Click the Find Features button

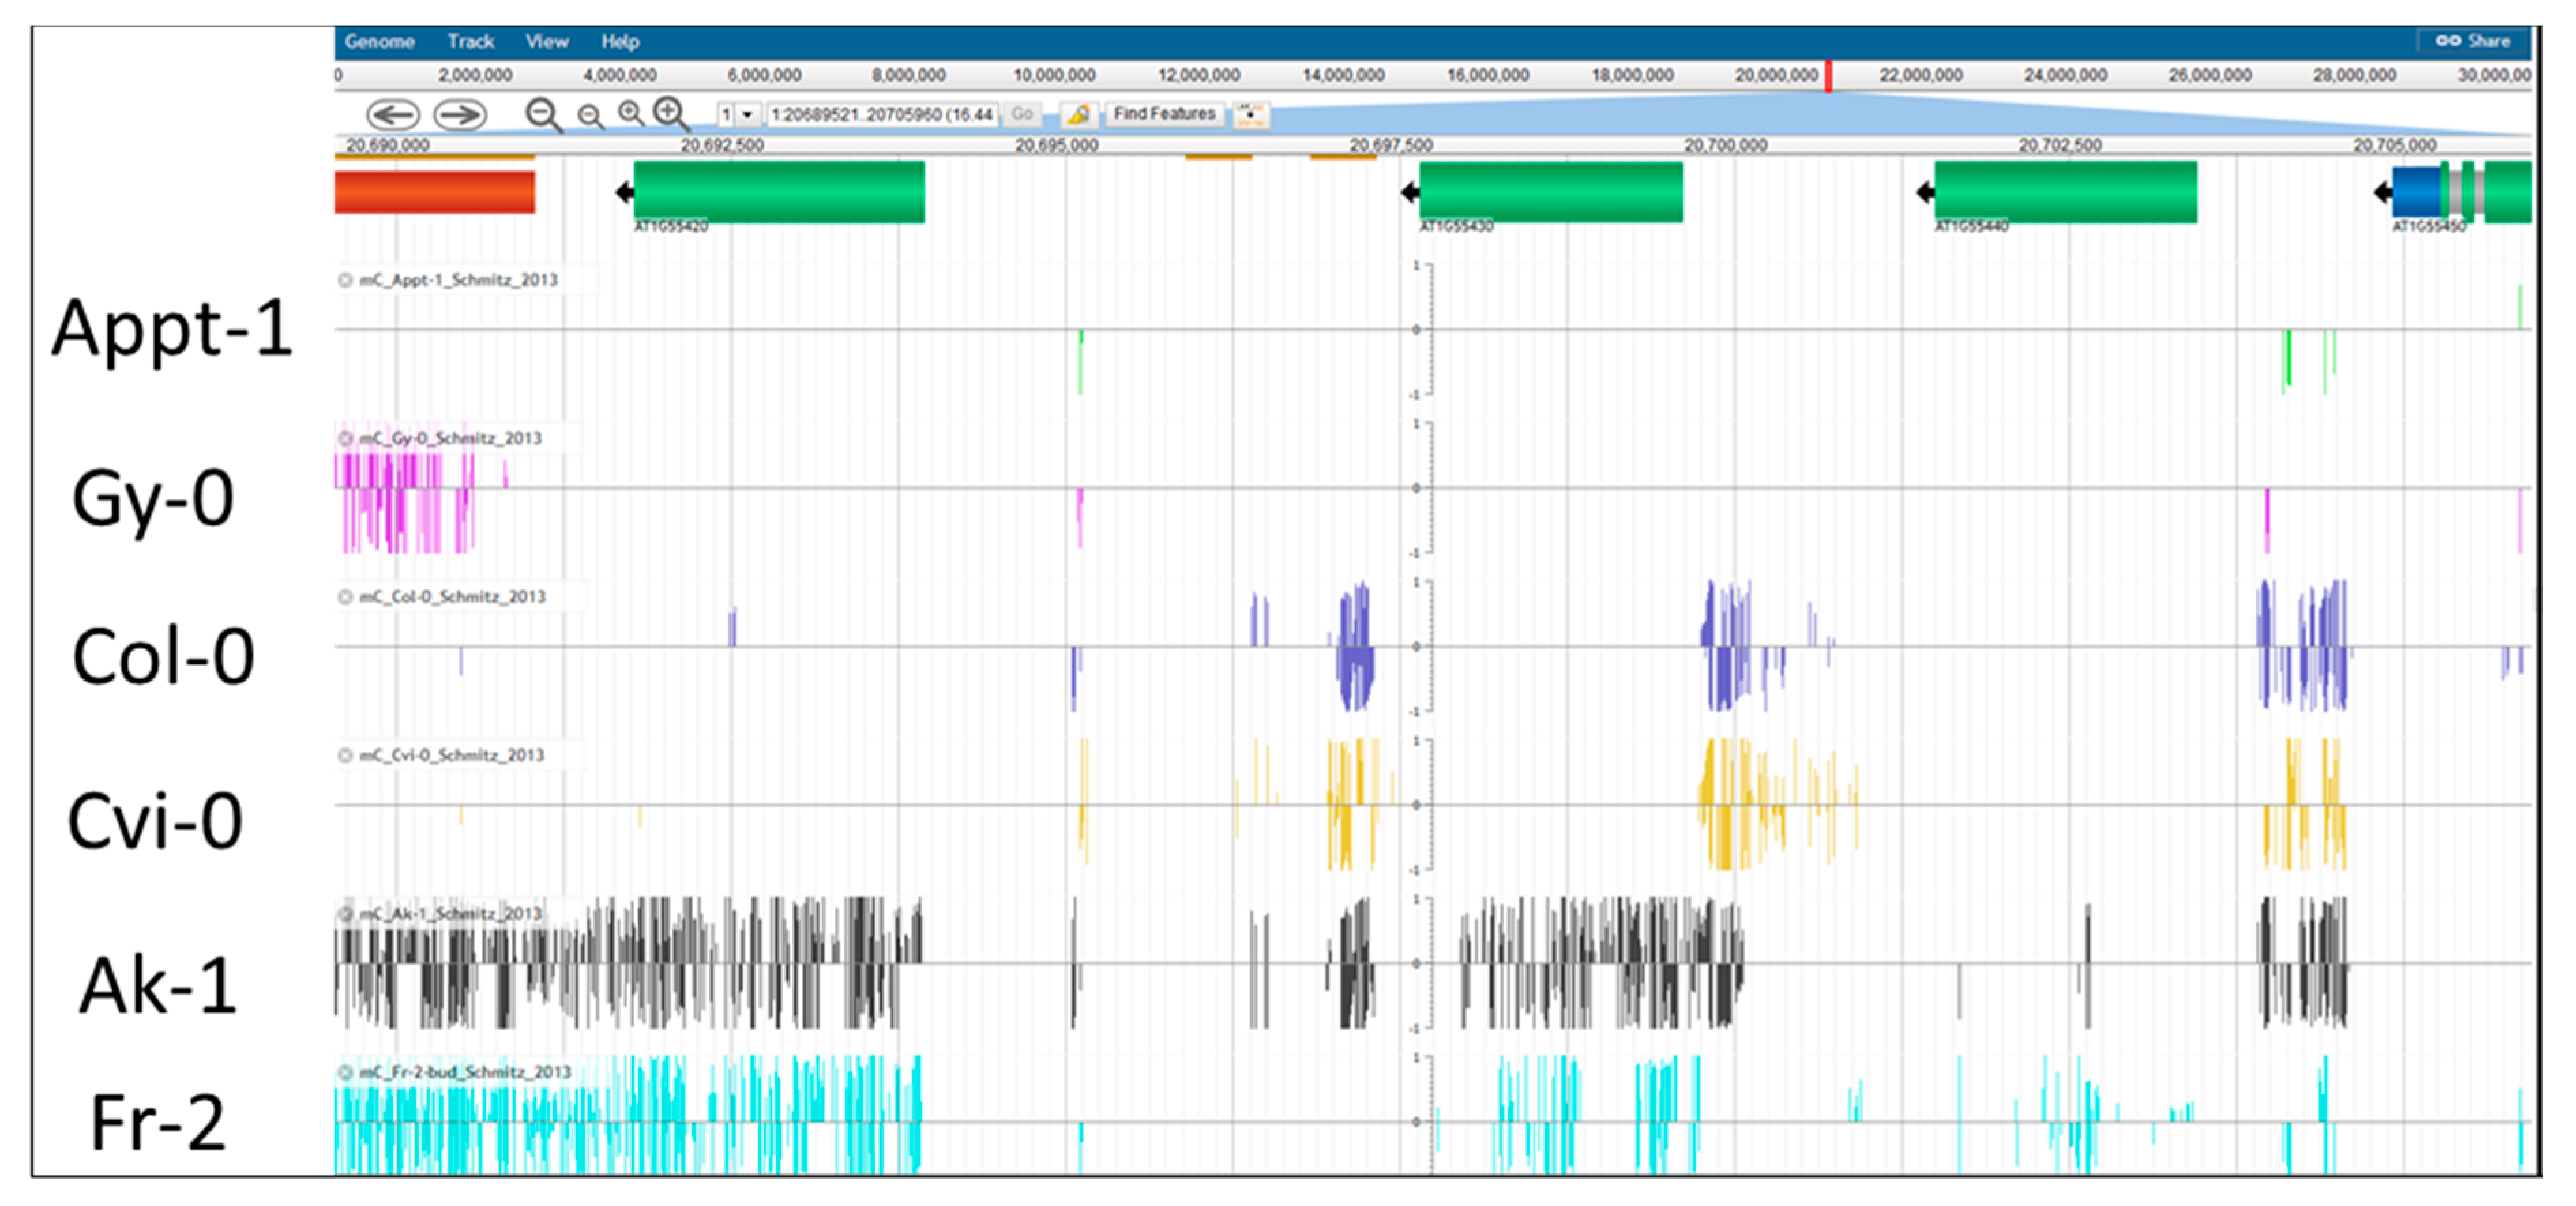point(1164,114)
